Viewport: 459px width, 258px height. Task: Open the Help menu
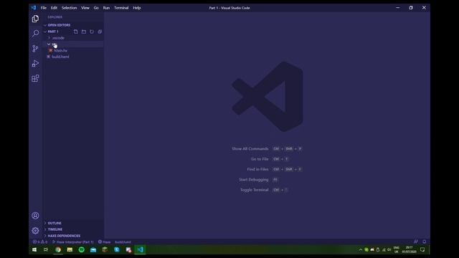(137, 8)
